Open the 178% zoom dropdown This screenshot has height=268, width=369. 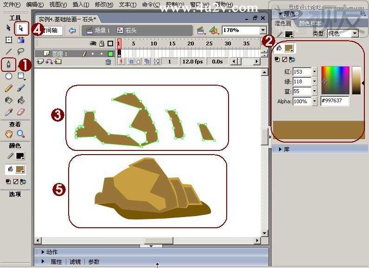pos(263,30)
